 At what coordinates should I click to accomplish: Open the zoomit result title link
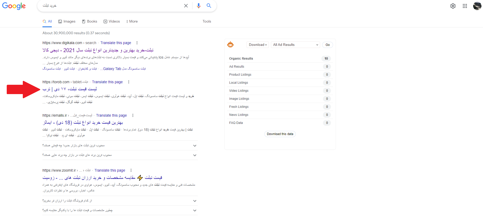(102, 178)
